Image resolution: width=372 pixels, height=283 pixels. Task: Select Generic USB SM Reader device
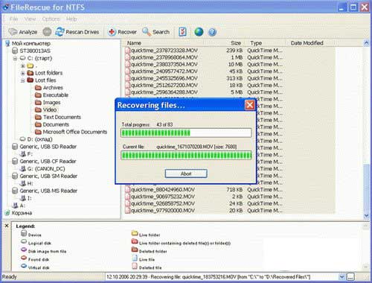coord(48,176)
